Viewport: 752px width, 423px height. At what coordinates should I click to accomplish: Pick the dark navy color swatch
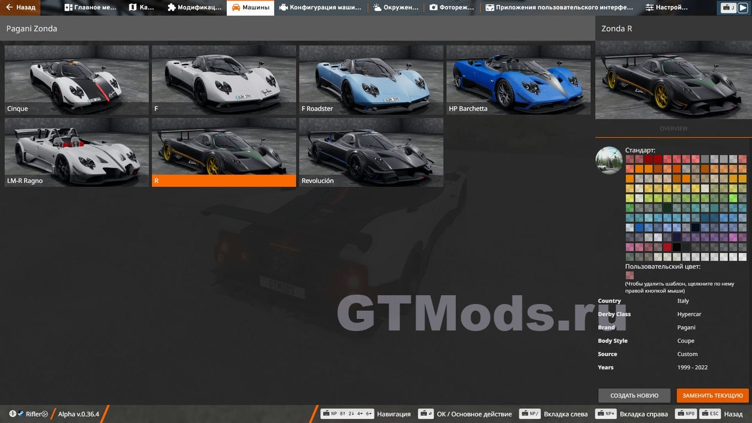pyautogui.click(x=696, y=227)
